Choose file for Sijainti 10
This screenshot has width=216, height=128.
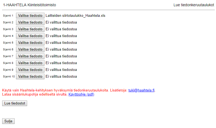(x=30, y=77)
